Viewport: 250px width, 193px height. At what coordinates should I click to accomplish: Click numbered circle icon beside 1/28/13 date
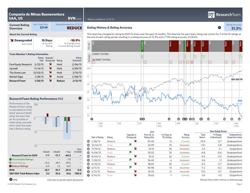89,141
